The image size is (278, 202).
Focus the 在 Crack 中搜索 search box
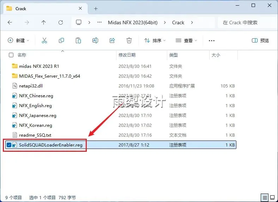(248, 22)
